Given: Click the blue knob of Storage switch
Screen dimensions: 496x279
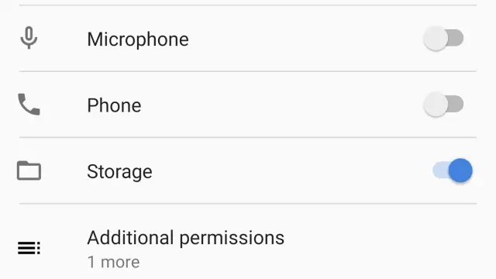Looking at the screenshot, I should (x=460, y=170).
